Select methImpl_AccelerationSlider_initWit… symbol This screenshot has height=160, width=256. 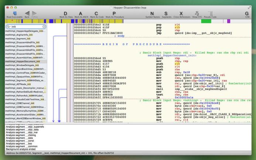(26, 115)
